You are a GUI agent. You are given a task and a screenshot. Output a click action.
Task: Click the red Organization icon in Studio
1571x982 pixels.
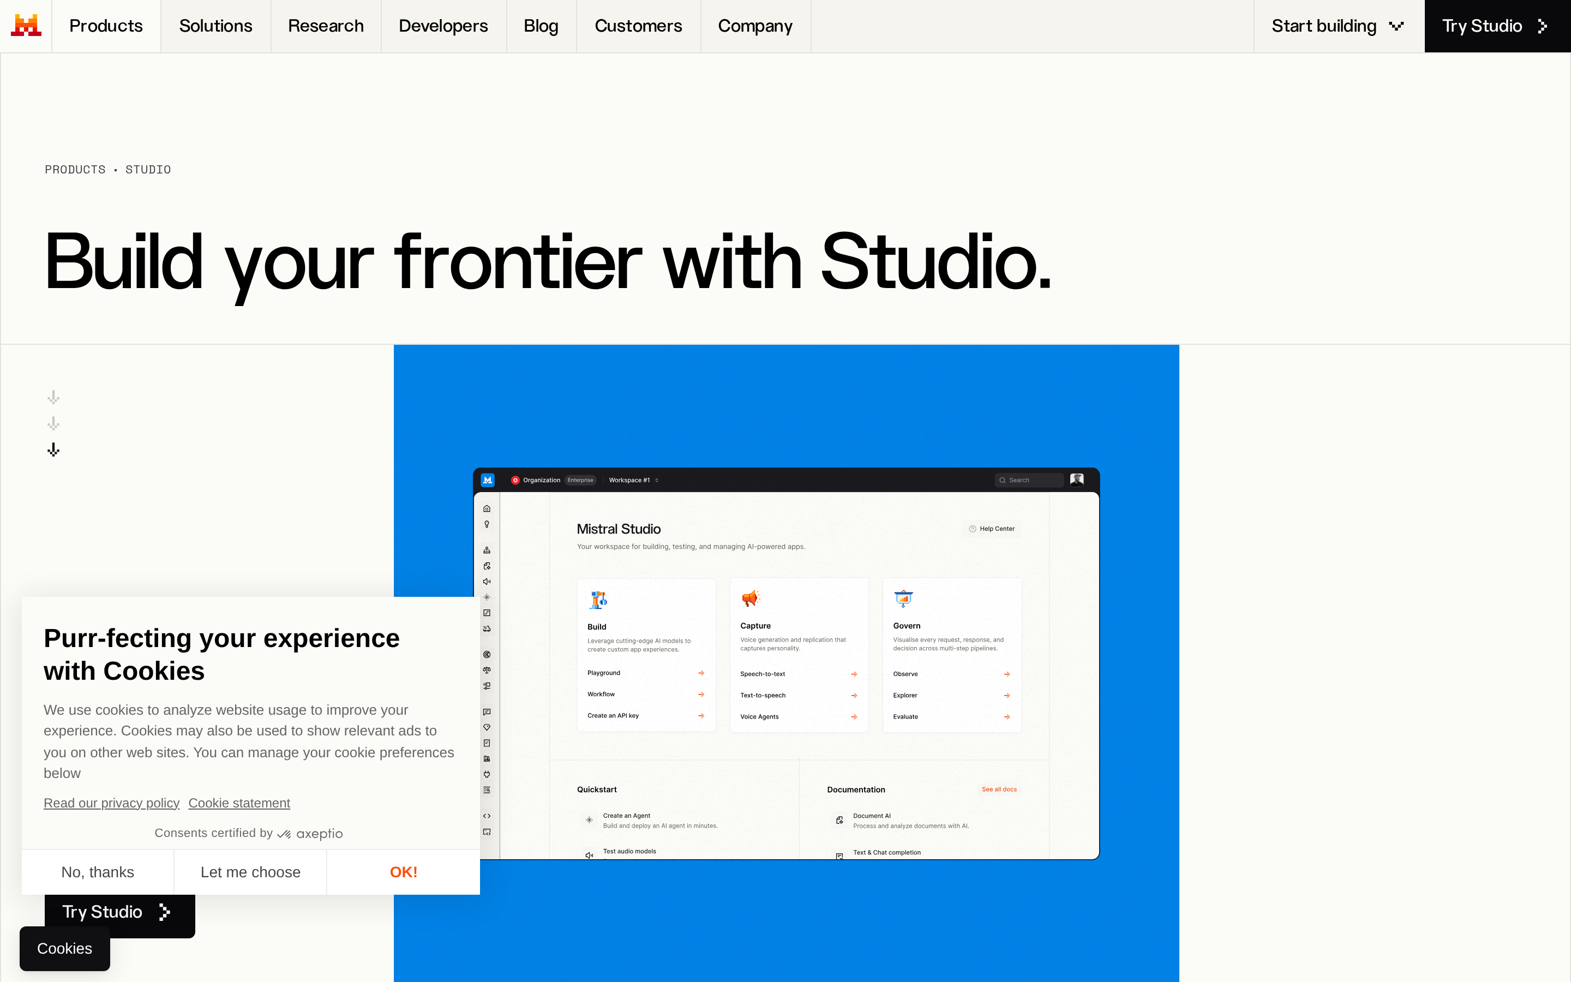[x=515, y=480]
